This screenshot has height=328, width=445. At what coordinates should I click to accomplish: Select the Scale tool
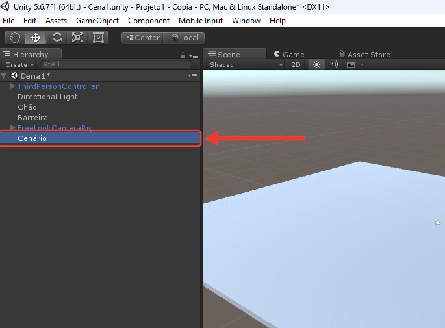77,38
